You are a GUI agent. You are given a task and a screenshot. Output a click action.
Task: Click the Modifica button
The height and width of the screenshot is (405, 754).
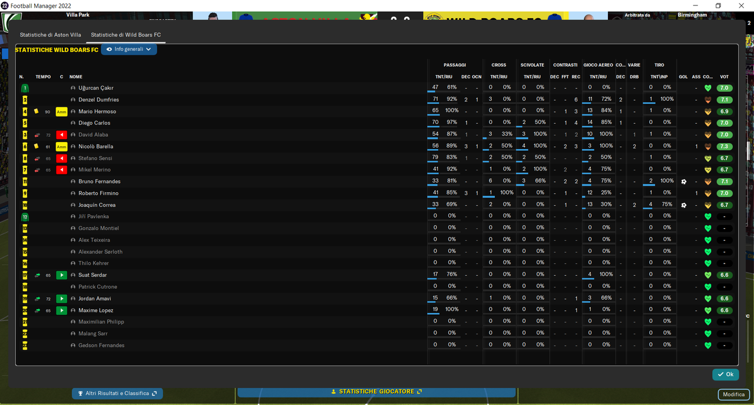[734, 394]
